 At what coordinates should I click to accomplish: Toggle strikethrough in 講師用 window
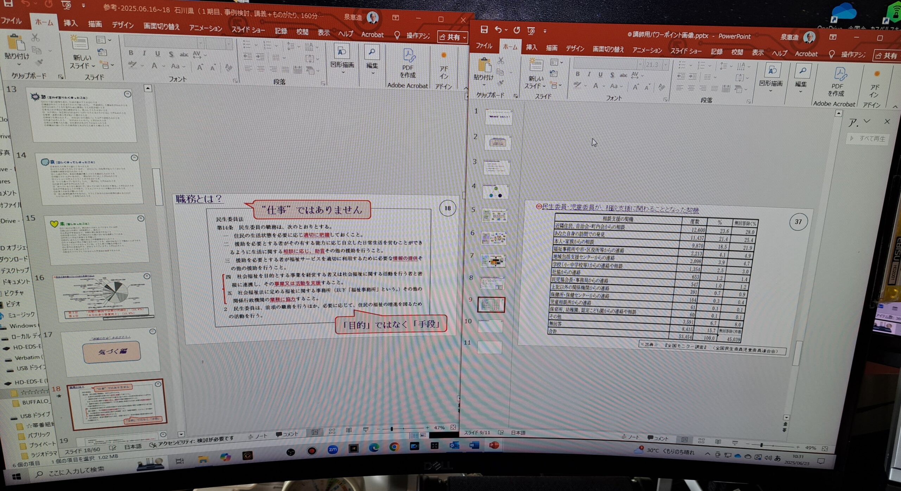coord(623,75)
